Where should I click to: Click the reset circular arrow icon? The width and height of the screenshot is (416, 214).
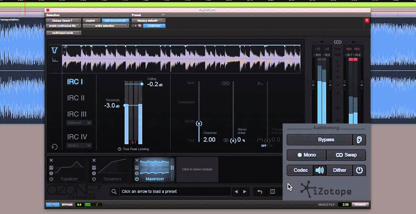[x=55, y=147]
